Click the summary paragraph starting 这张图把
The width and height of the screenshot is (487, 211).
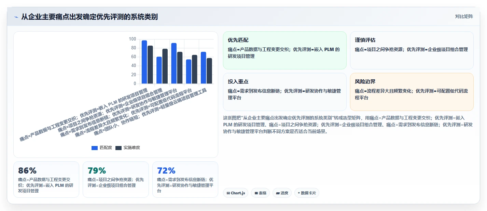[x=348, y=125]
